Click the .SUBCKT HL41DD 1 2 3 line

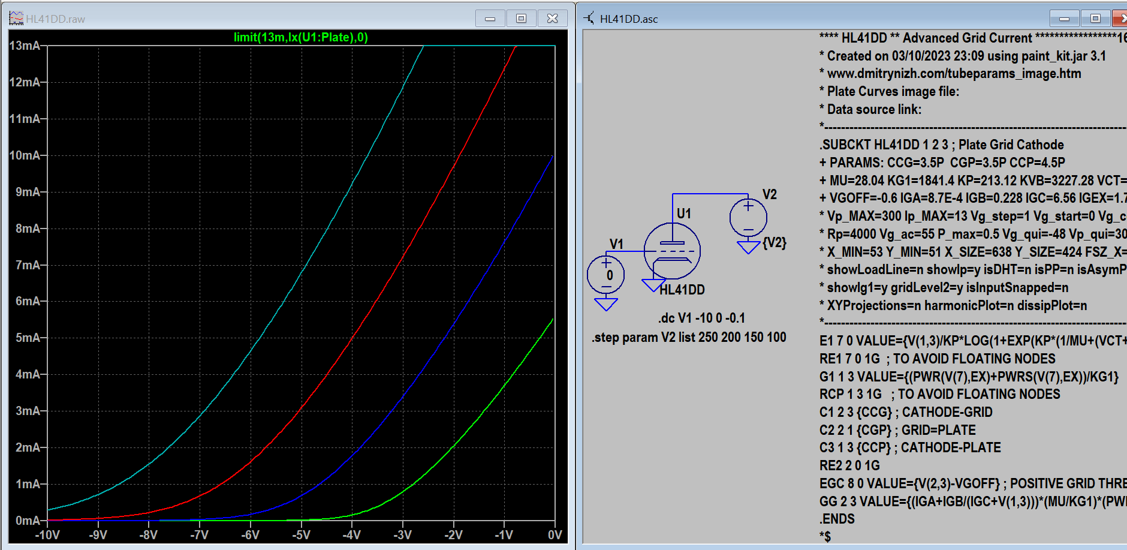point(942,145)
